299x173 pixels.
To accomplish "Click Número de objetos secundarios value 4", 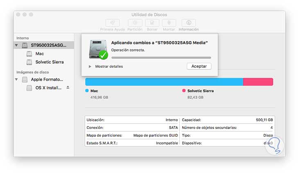I will coord(272,128).
